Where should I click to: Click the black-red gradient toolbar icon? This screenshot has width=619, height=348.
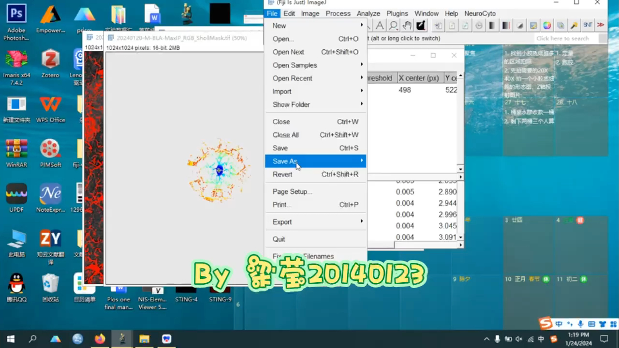[506, 26]
